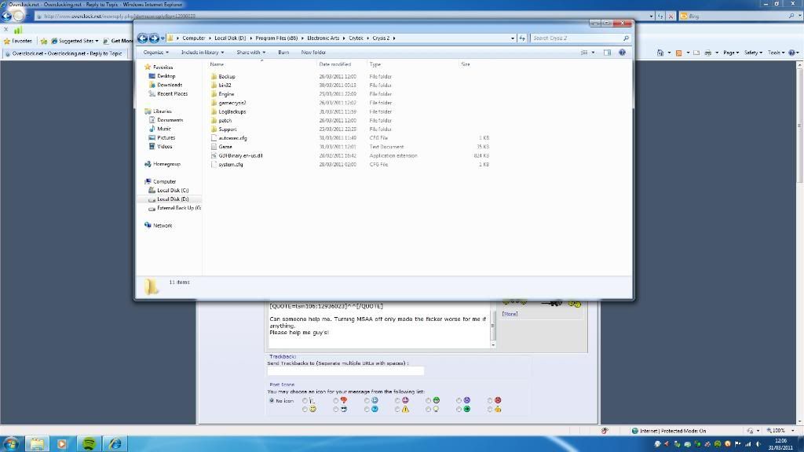
Task: Open the volume control in system tray
Action: pyautogui.click(x=758, y=444)
